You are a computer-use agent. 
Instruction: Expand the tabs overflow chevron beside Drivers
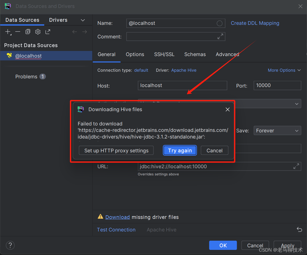point(83,20)
